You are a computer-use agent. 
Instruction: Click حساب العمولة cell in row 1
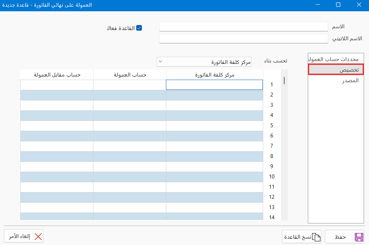tap(130, 85)
